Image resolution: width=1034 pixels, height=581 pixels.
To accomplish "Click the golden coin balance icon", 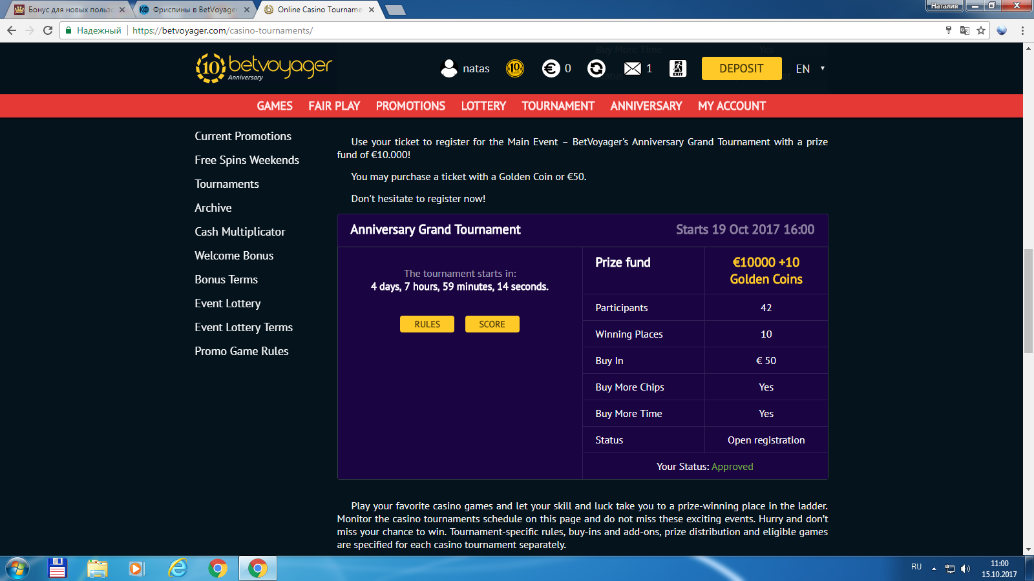I will (x=515, y=68).
